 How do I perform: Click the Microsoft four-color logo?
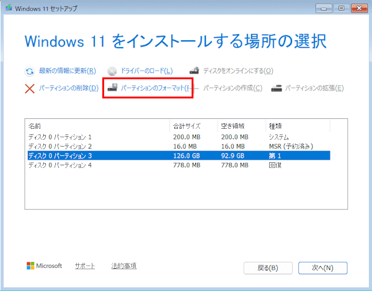(30, 266)
